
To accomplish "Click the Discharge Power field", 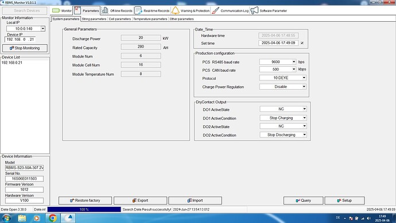I will point(141,38).
